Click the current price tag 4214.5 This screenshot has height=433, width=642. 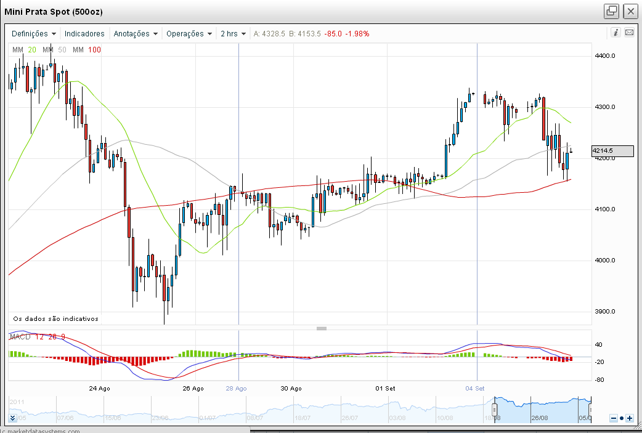pyautogui.click(x=612, y=151)
